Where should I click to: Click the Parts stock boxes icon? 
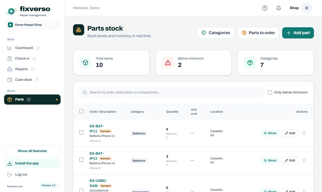pyautogui.click(x=79, y=30)
